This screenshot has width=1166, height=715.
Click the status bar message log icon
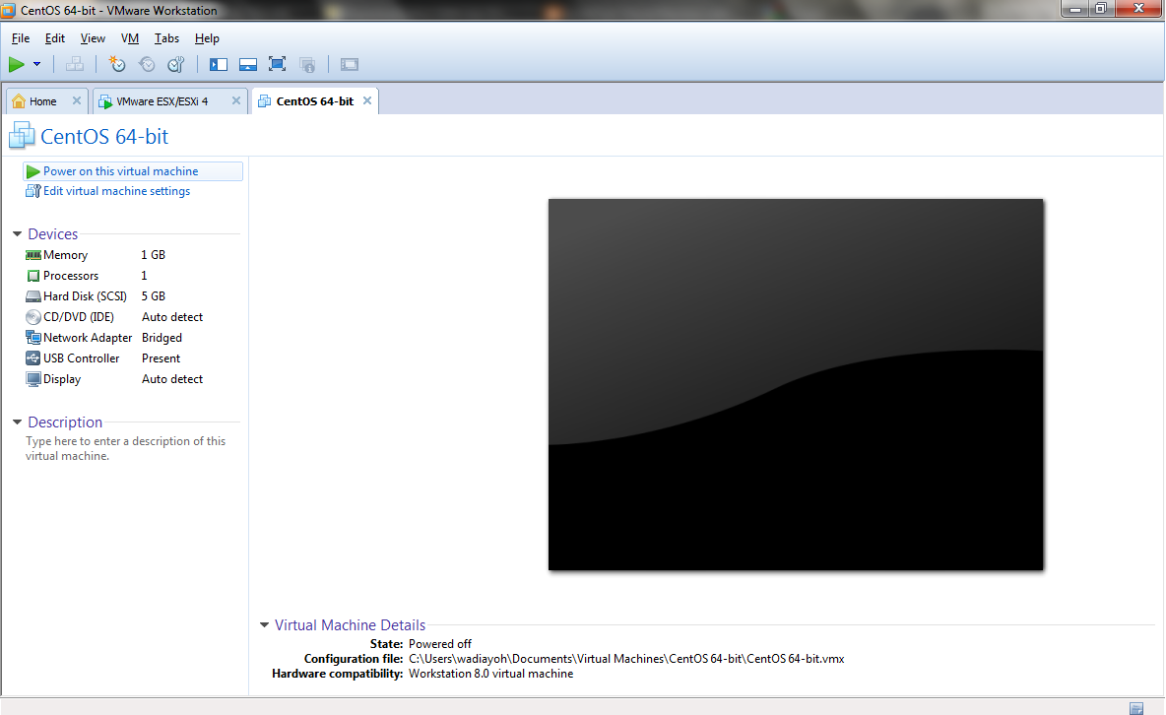1136,708
